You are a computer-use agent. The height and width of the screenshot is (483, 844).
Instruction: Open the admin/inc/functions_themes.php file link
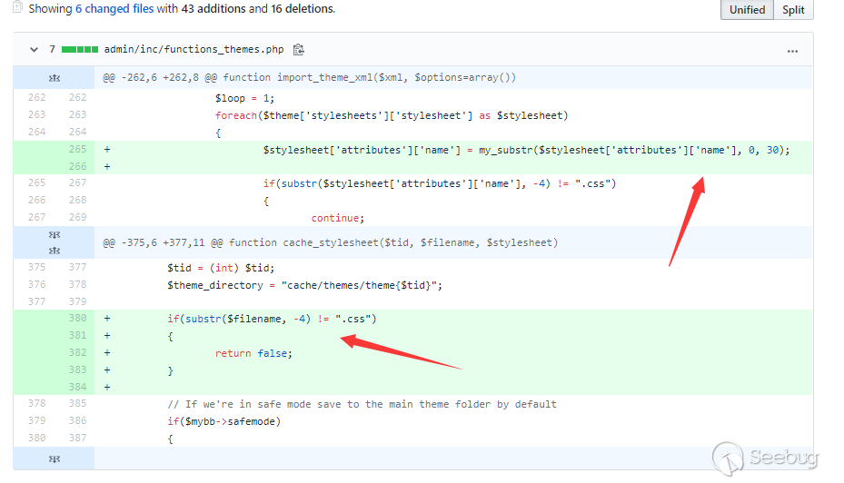[x=194, y=50]
